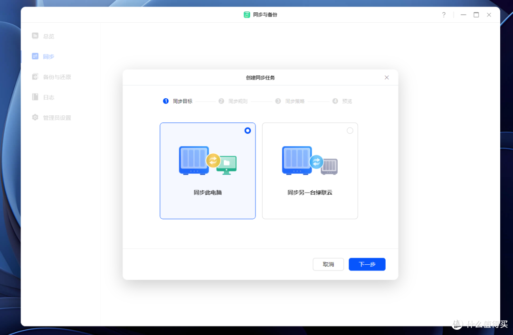The height and width of the screenshot is (335, 513).
Task: Click the NAS-to-computer sync illustration
Action: point(208,160)
